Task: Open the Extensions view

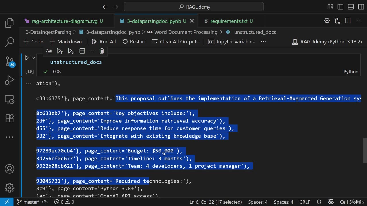Action: (x=9, y=118)
